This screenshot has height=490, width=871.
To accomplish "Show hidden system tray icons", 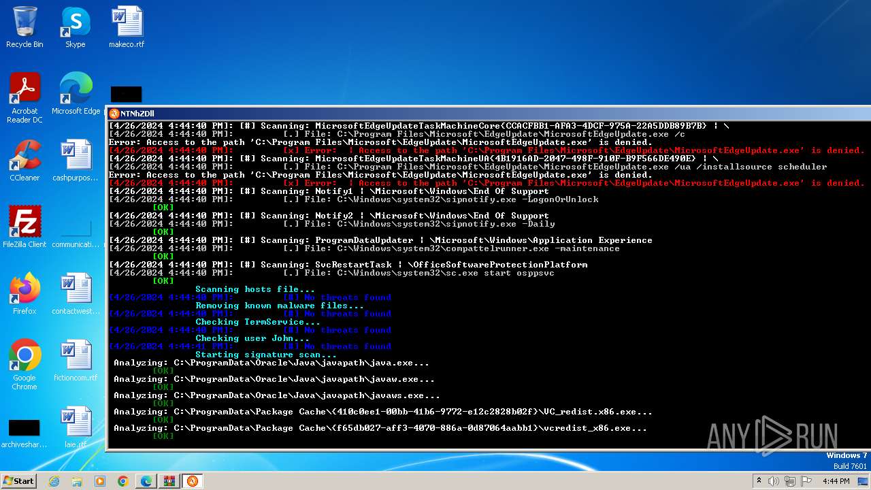I will coord(759,481).
